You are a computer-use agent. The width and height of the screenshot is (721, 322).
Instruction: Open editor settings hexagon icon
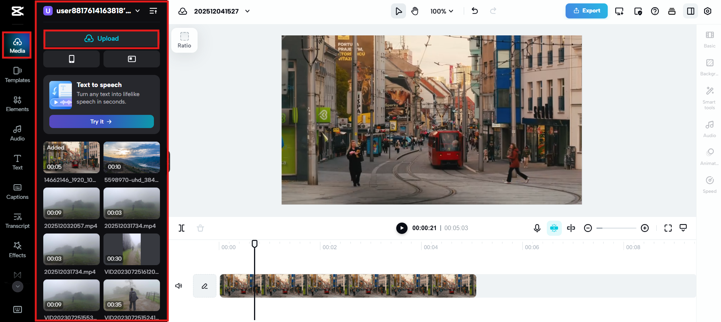[x=707, y=11]
